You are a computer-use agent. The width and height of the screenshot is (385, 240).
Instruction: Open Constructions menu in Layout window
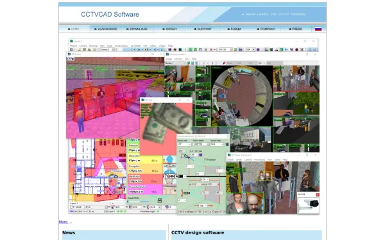point(121,46)
